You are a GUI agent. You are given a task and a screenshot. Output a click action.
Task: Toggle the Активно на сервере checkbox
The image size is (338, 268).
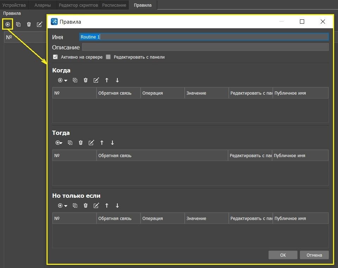pos(55,57)
